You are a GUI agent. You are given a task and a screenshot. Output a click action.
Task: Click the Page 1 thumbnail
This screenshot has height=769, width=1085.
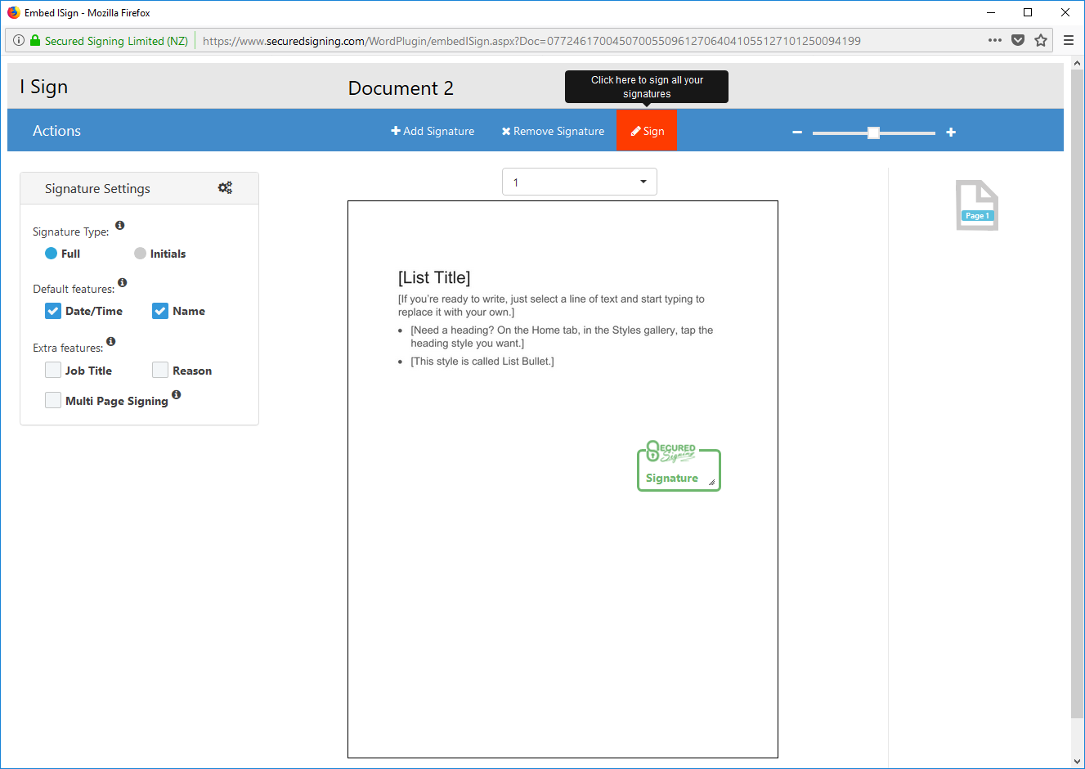pos(977,205)
